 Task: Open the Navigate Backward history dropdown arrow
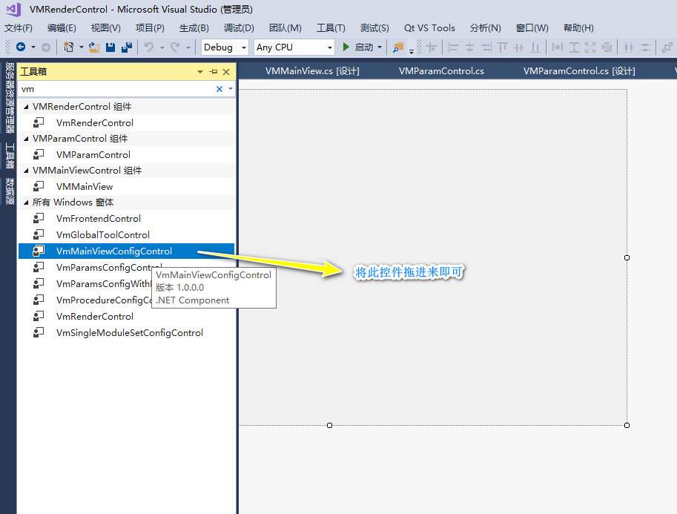[33, 47]
